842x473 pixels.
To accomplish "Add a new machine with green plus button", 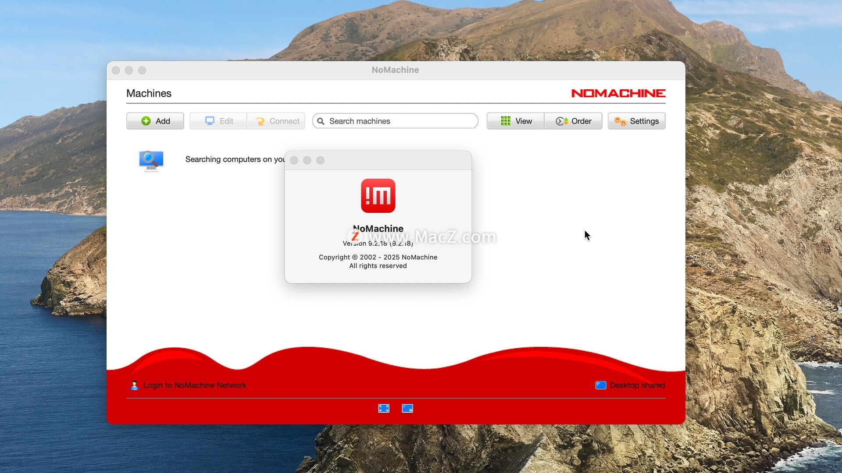I will 155,121.
